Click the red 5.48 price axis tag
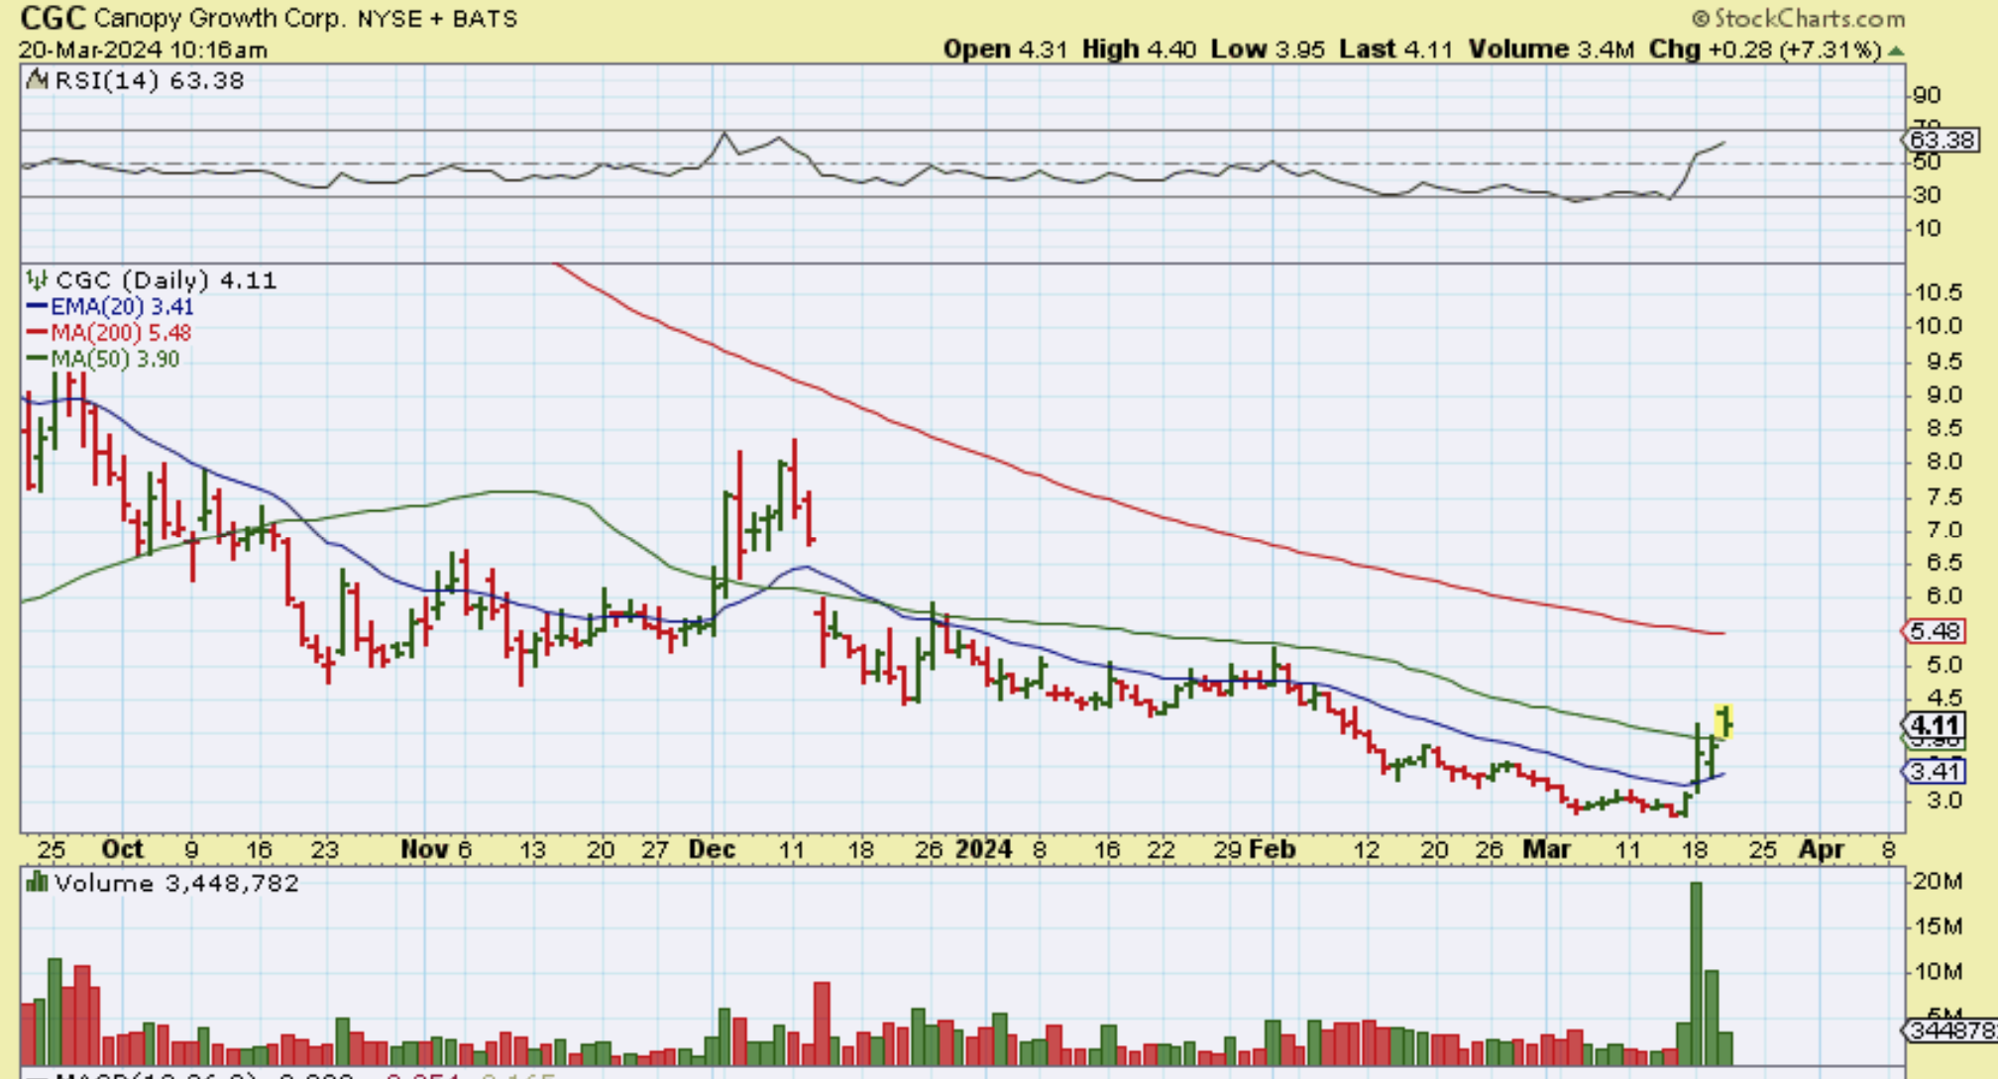 (x=1934, y=630)
